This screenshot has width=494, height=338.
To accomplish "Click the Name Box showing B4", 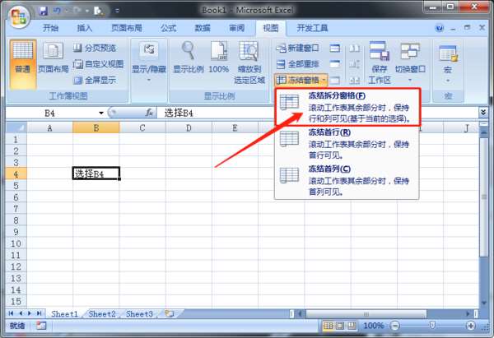I will click(50, 113).
